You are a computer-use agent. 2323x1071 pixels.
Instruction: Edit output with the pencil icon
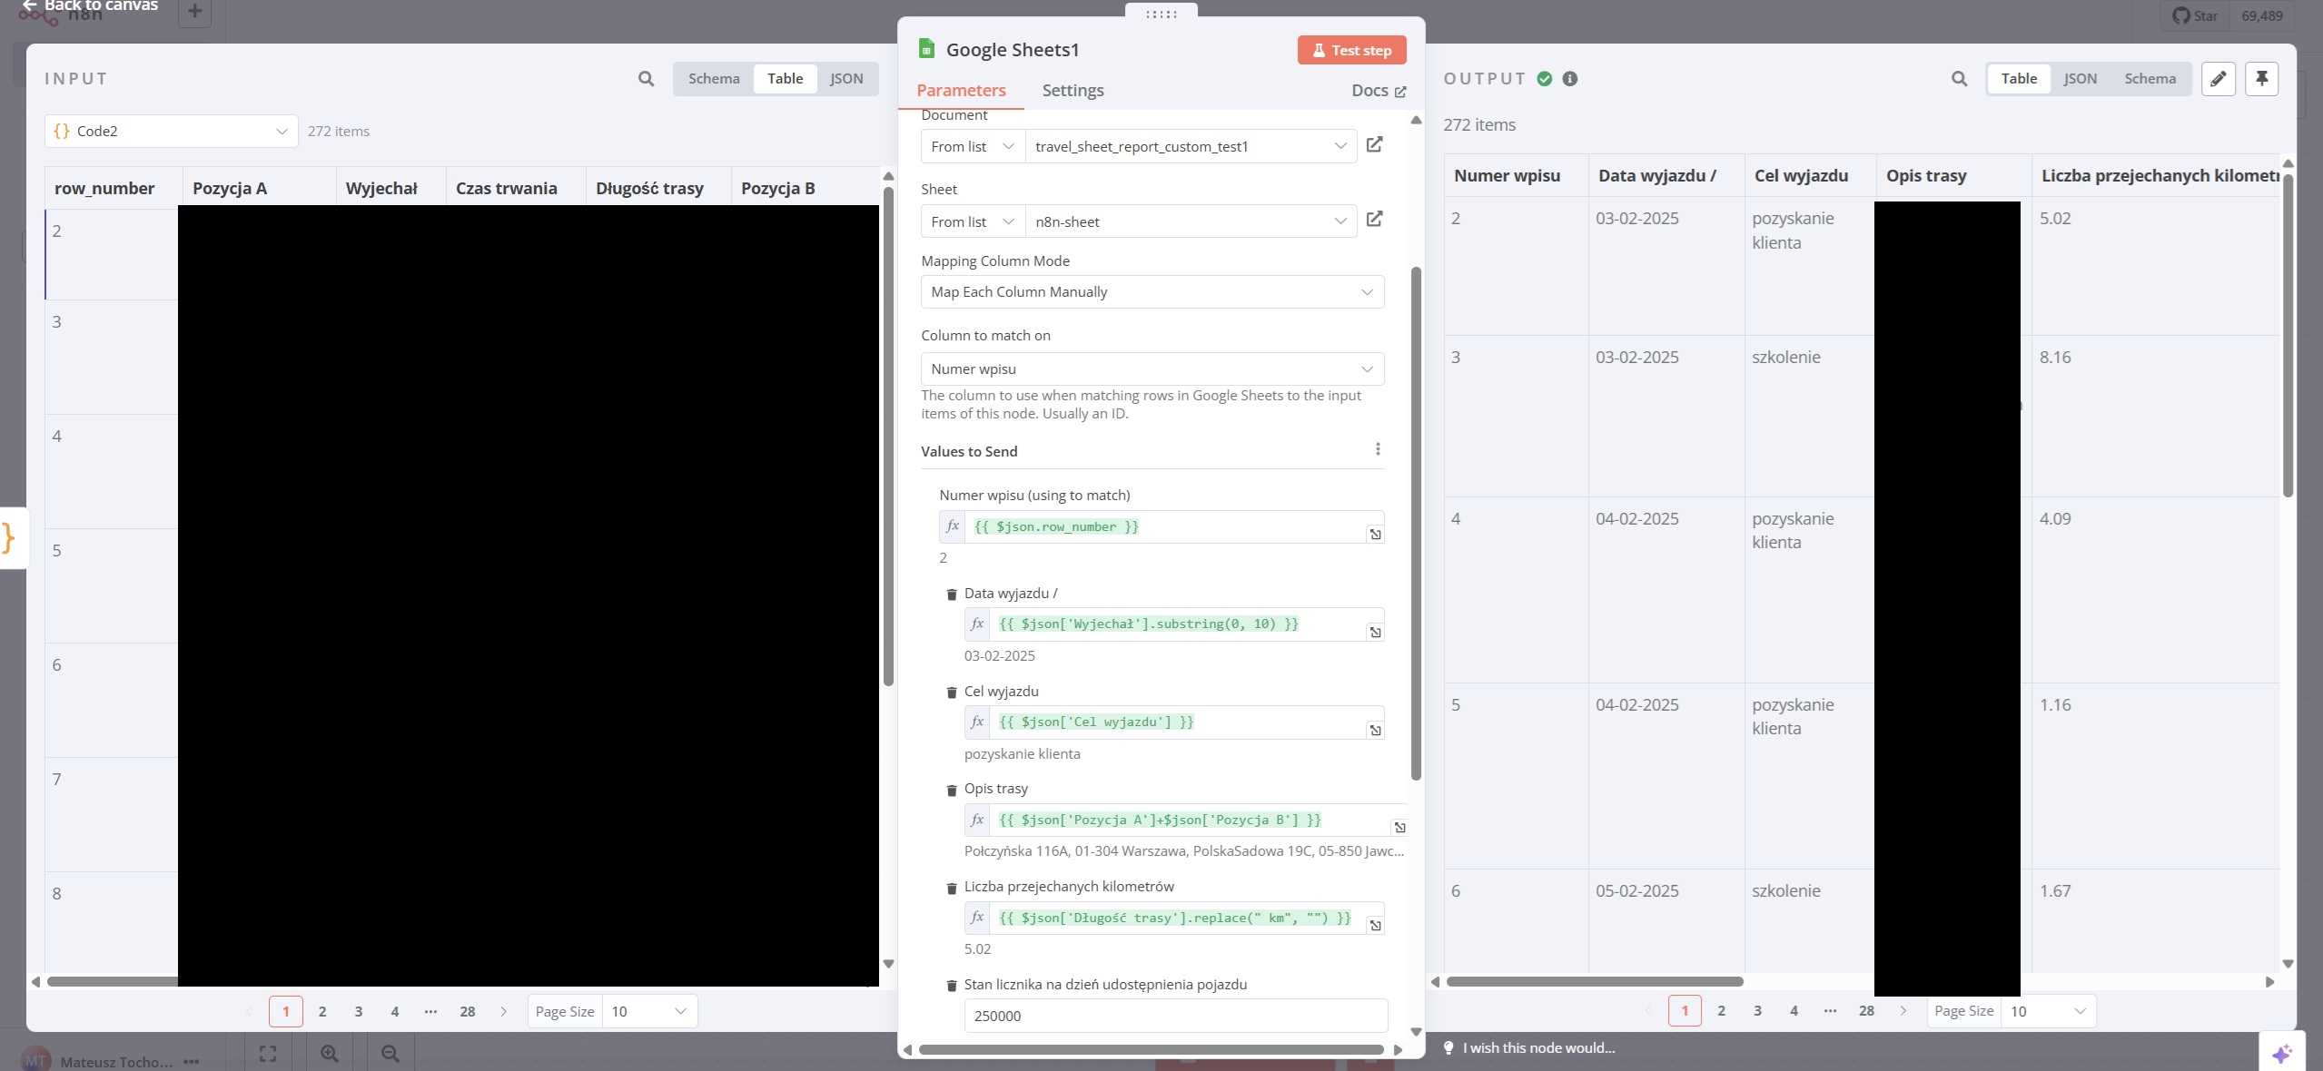[2218, 79]
